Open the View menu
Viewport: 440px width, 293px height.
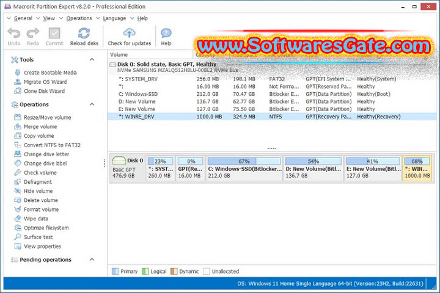coord(49,18)
